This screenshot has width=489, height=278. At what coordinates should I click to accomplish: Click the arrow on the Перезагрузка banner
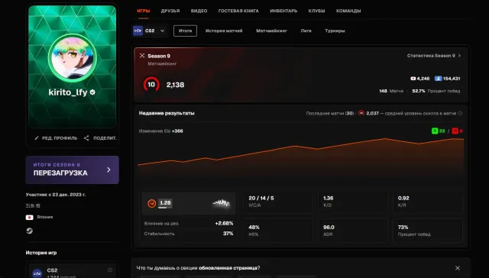[x=108, y=170]
